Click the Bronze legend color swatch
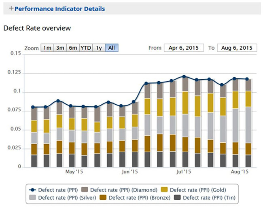This screenshot has width=263, height=211. (x=102, y=198)
